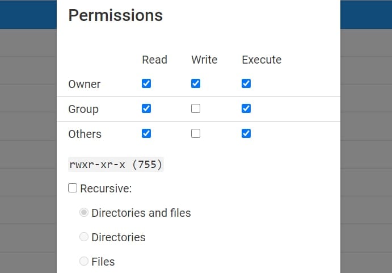
Task: Toggle Group Read permission checkbox
Action: [x=146, y=108]
